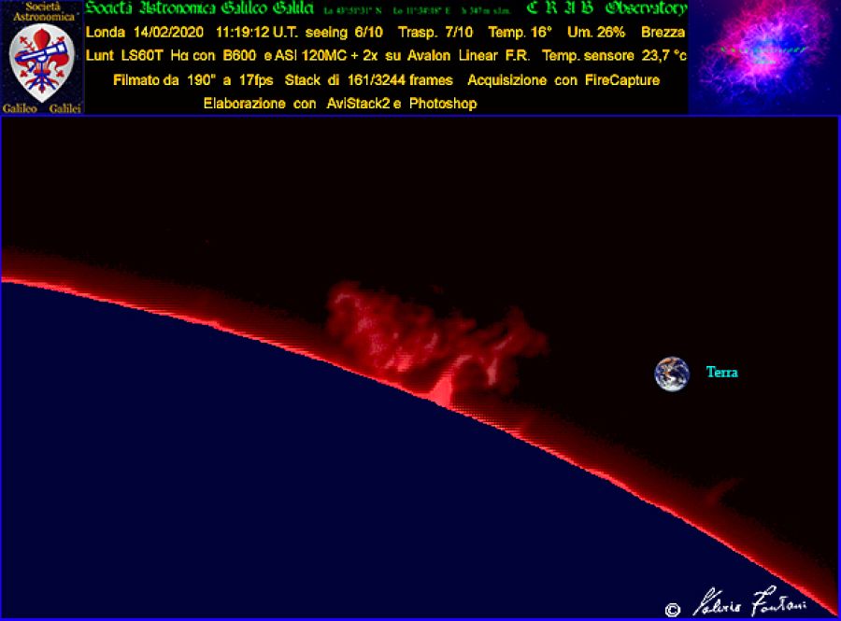Screen dimensions: 841x621
Task: Click the Crab Nebula thumbnail image
Action: coord(763,57)
